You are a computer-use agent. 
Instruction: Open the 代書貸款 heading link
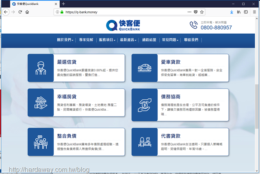[171, 136]
